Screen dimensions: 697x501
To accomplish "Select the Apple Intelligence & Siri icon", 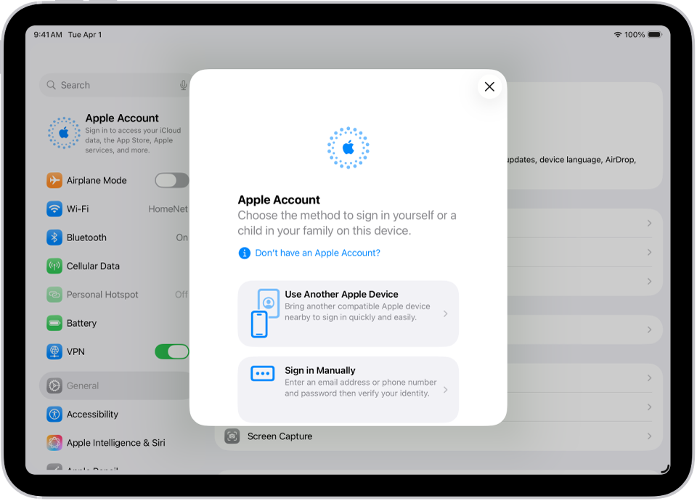I will pyautogui.click(x=54, y=442).
